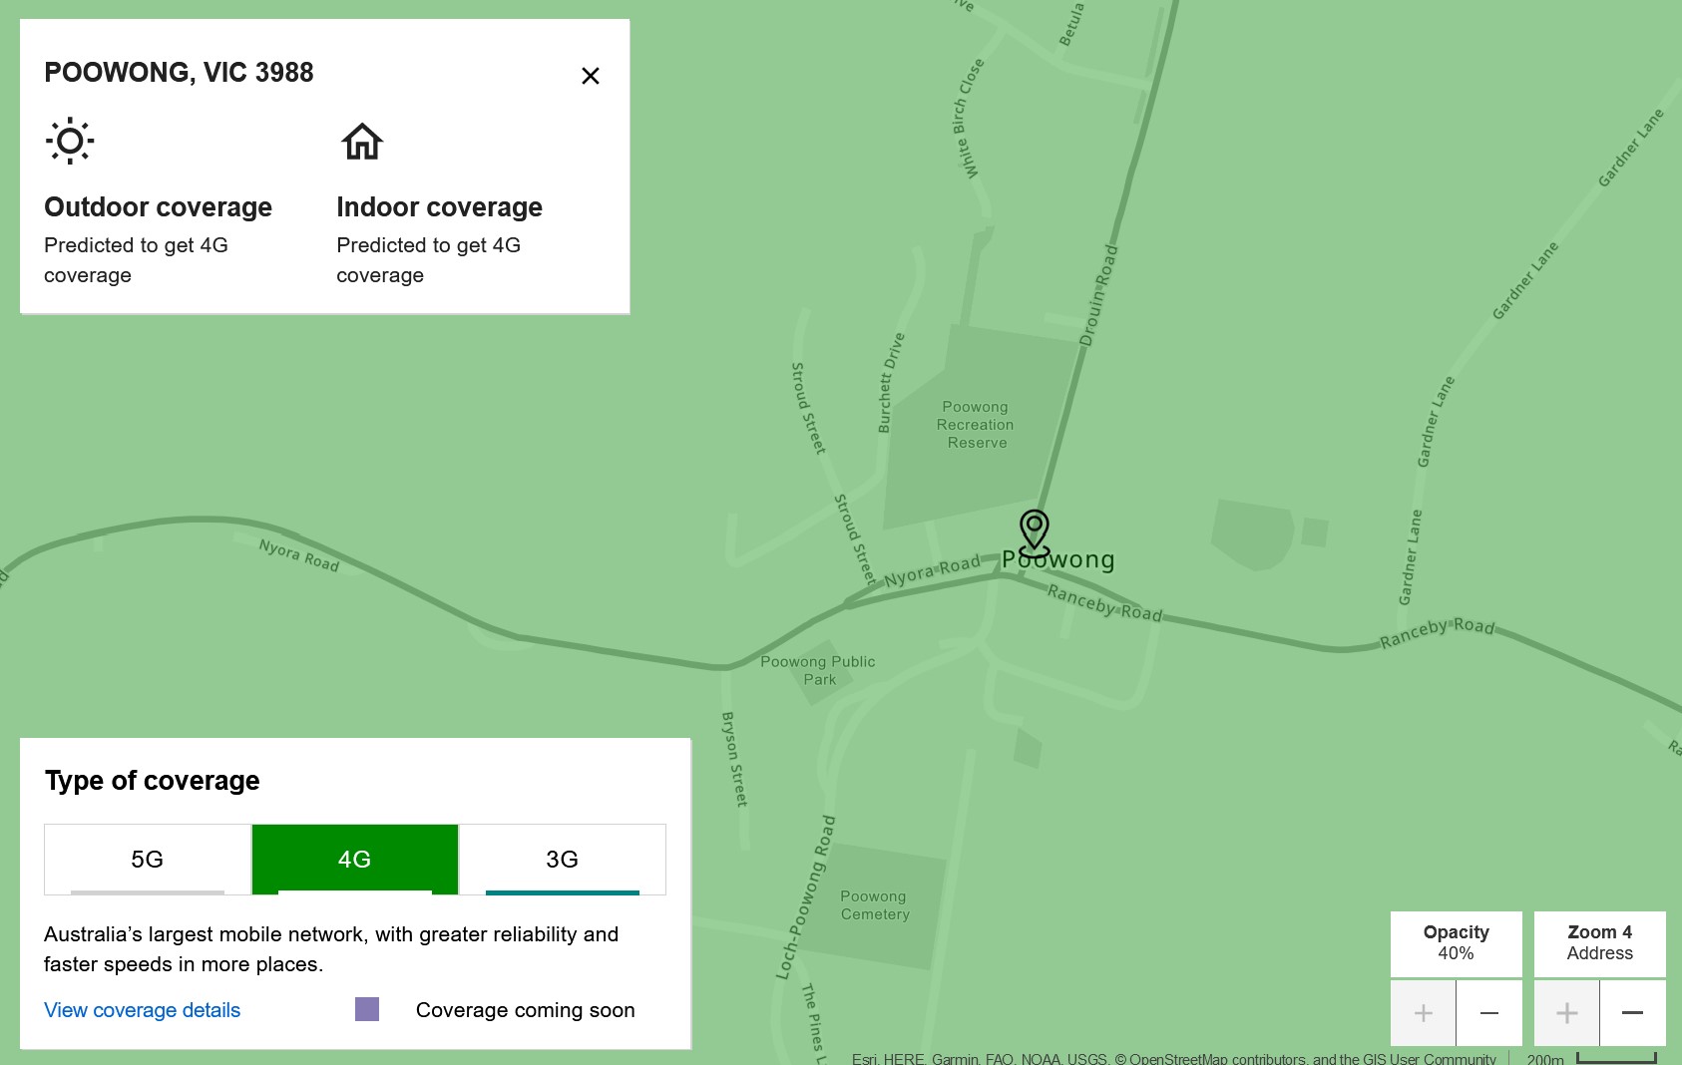Click the Indoor coverage heading

439,206
